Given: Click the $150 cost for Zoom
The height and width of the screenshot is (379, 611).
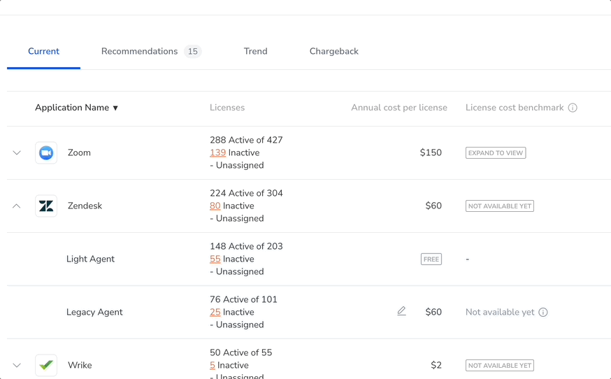Looking at the screenshot, I should (x=431, y=152).
